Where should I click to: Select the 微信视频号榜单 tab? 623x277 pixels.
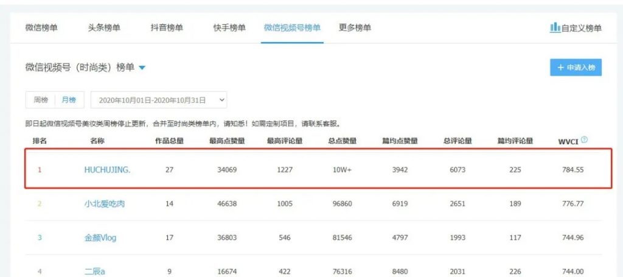[x=292, y=27]
